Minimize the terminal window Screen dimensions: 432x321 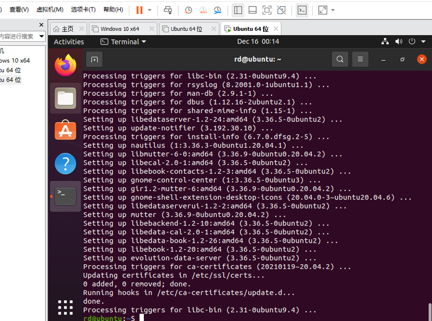[x=383, y=59]
